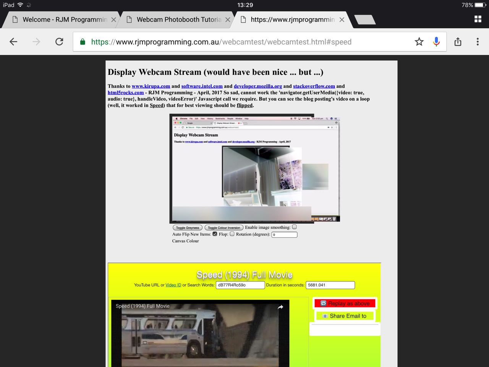Go back with the browser back arrow
The width and height of the screenshot is (489, 367).
[13, 42]
